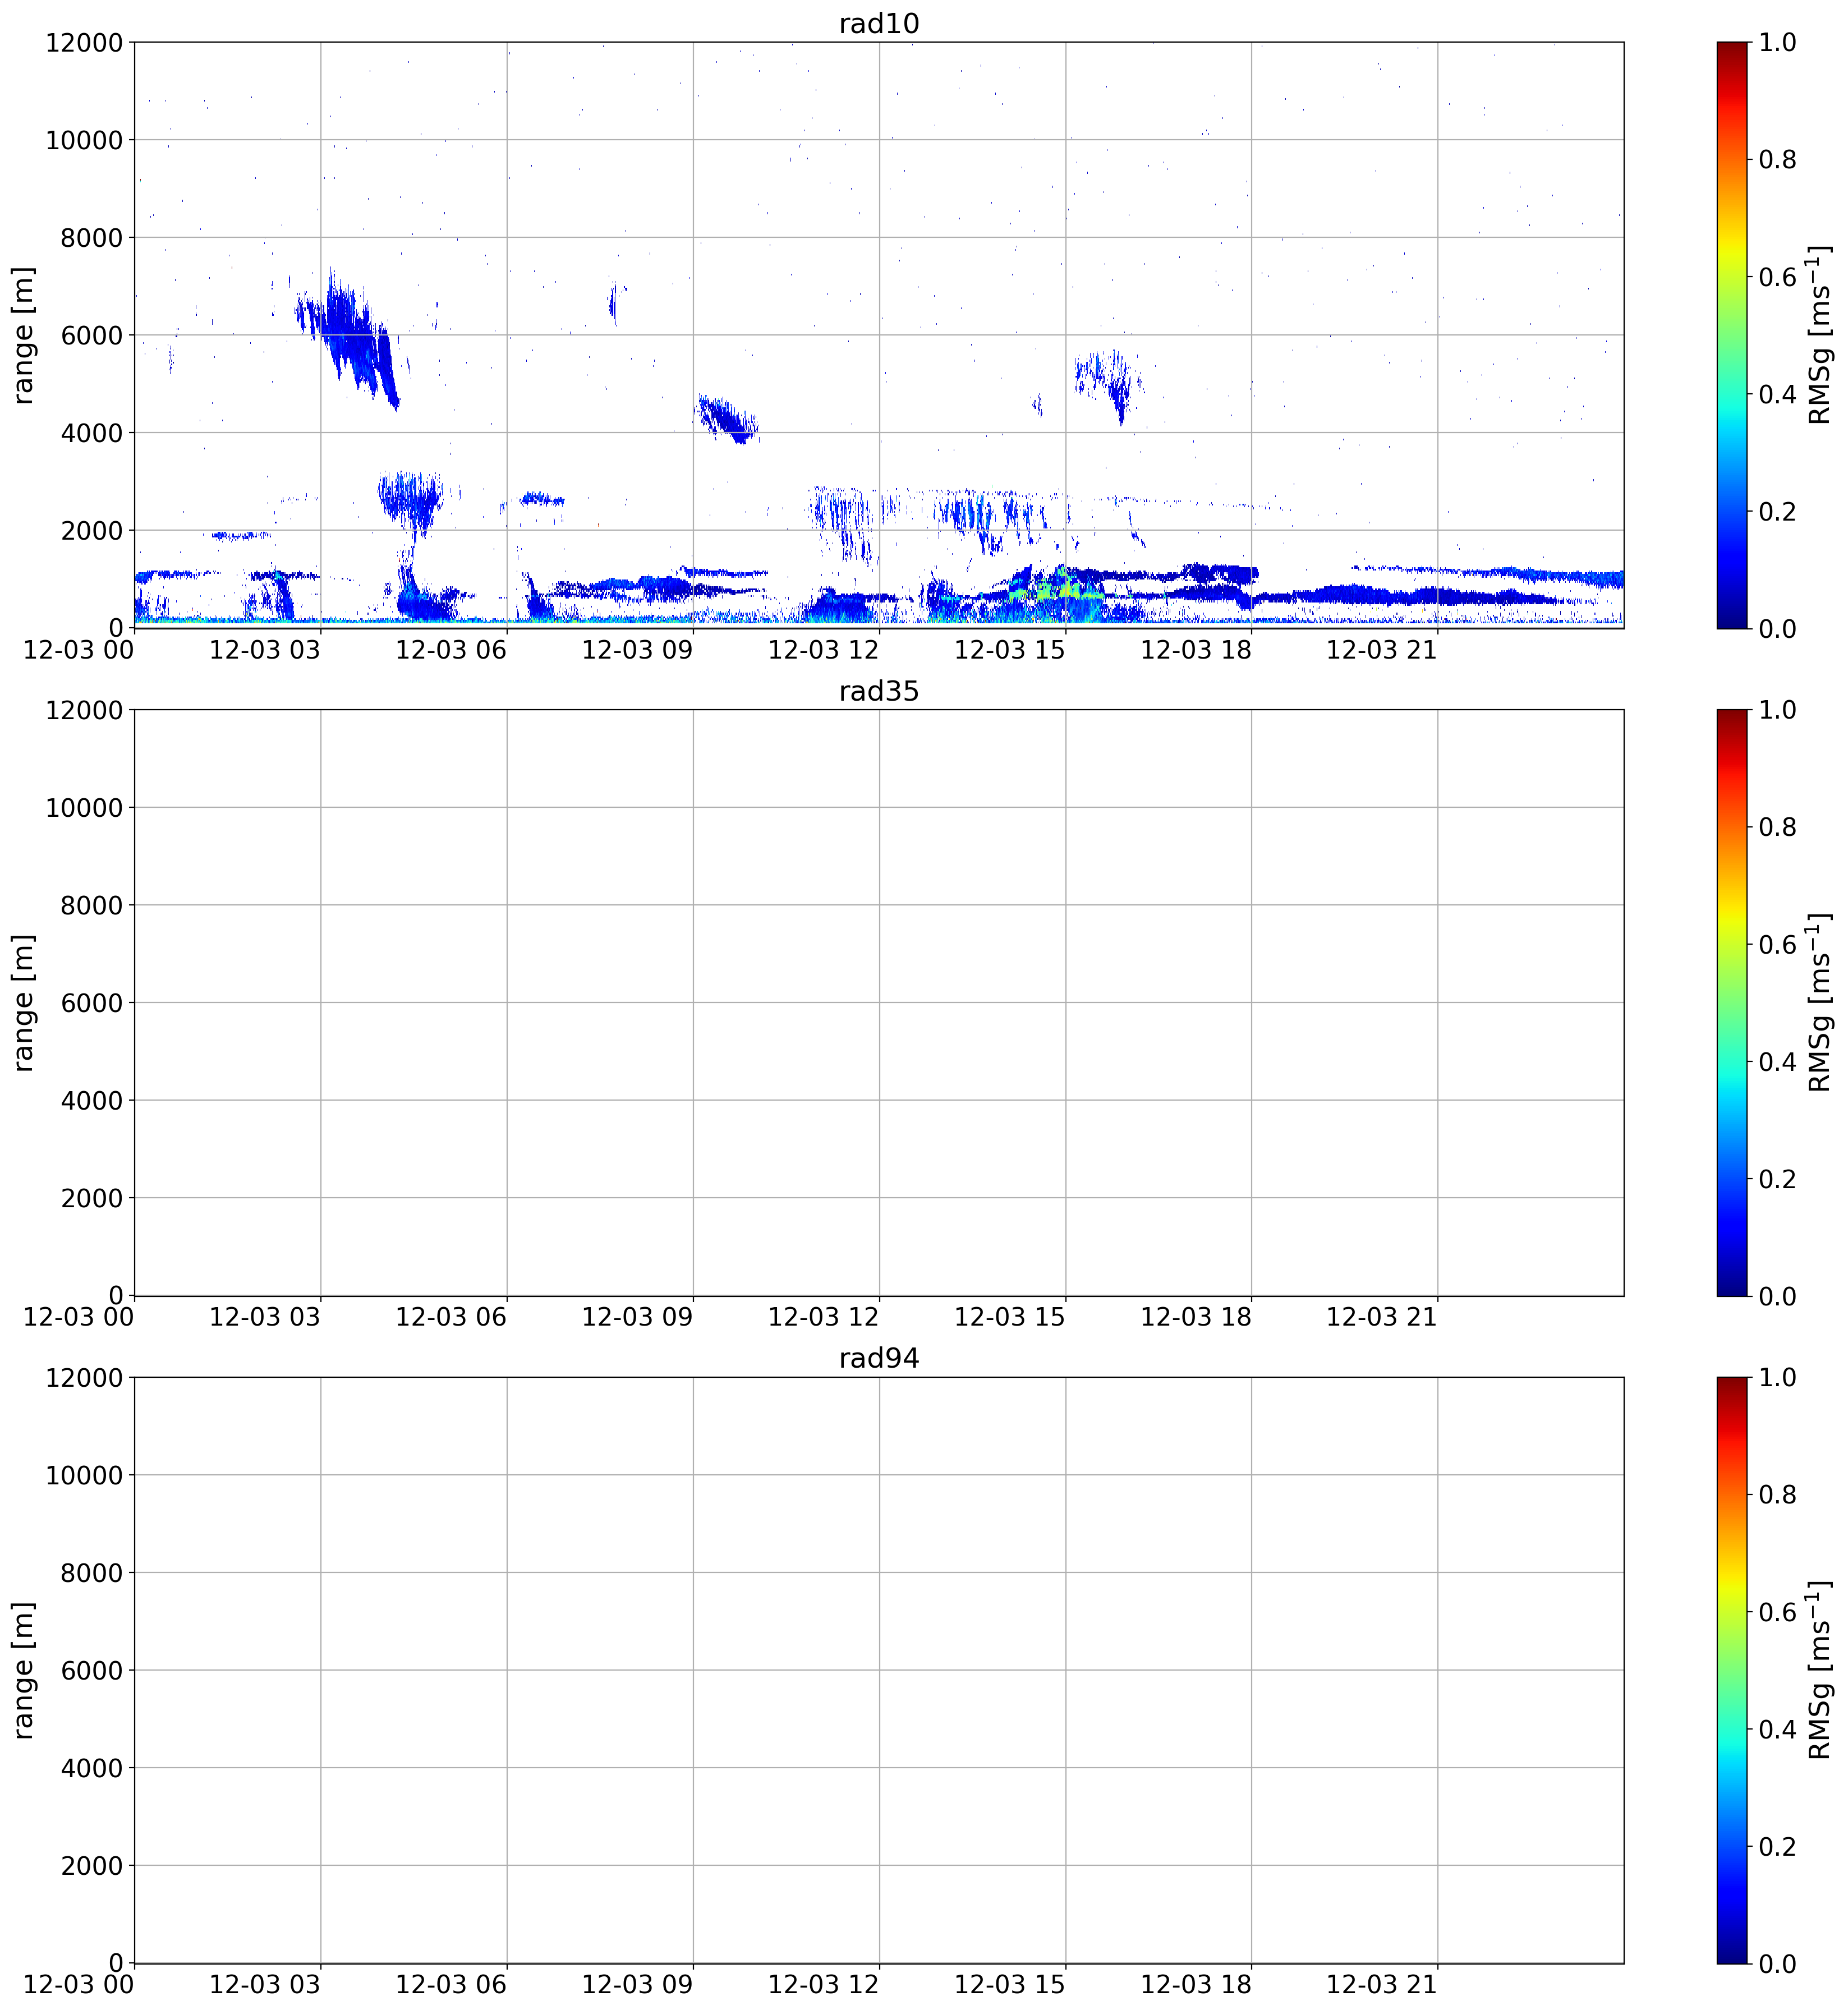
Task: Click the RMSg colorbar label beside rad10
Action: [1819, 335]
